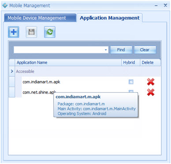
Task: Toggle Hybrid checkbox for com.net.shine.apk
Action: 131,91
